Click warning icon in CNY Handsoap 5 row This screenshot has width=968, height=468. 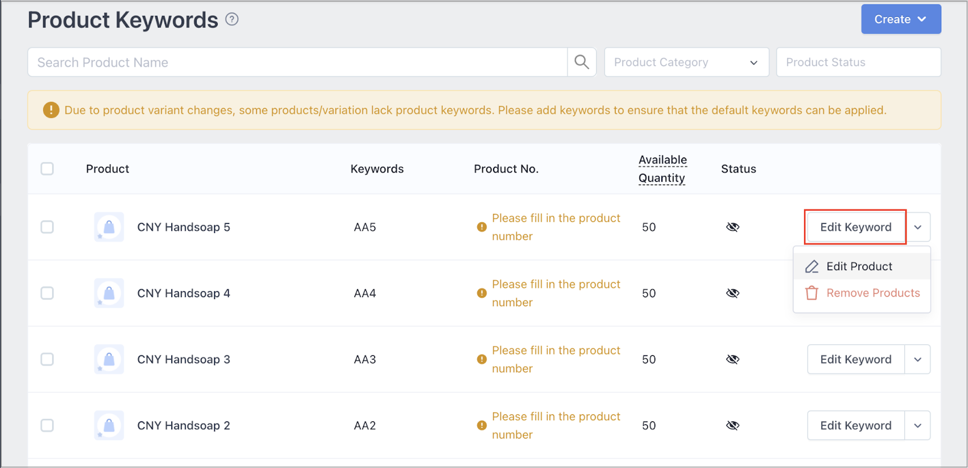pos(482,227)
